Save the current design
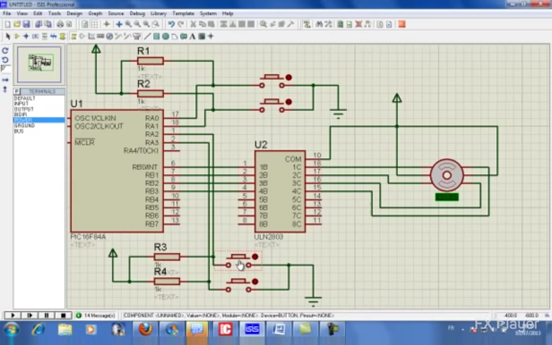 [26, 24]
